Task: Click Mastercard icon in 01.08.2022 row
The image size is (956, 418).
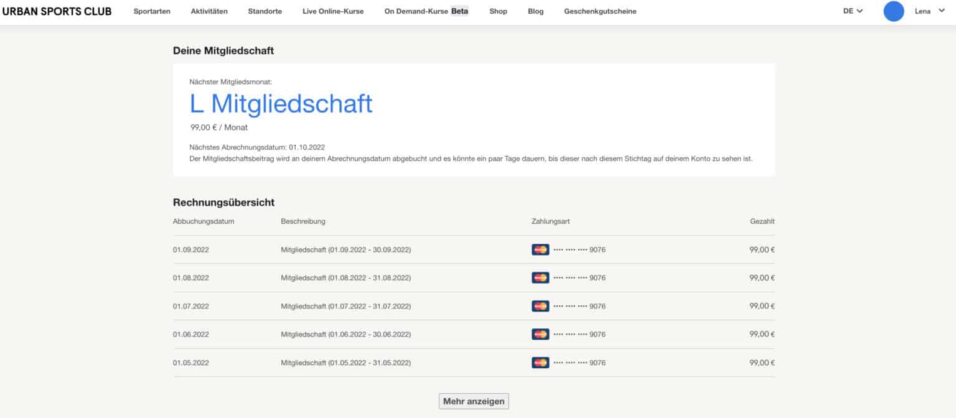Action: click(540, 277)
